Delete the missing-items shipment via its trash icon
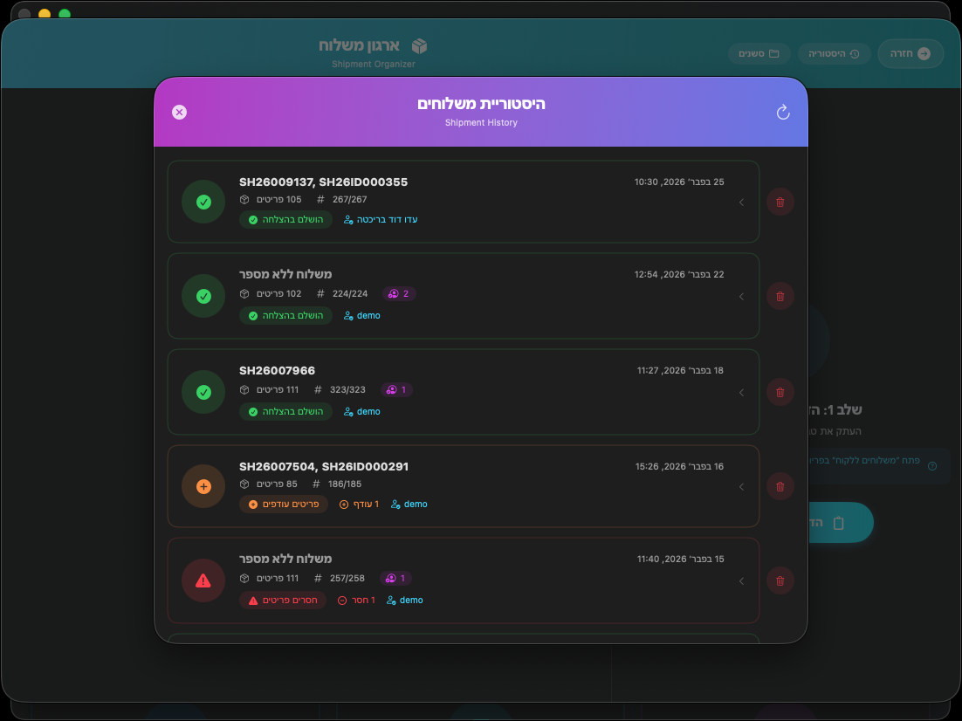This screenshot has height=721, width=962. [x=780, y=580]
